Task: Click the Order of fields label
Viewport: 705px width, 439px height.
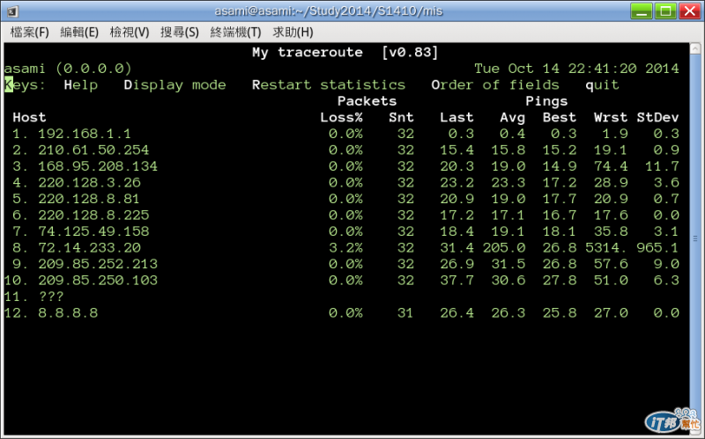Action: (x=495, y=84)
